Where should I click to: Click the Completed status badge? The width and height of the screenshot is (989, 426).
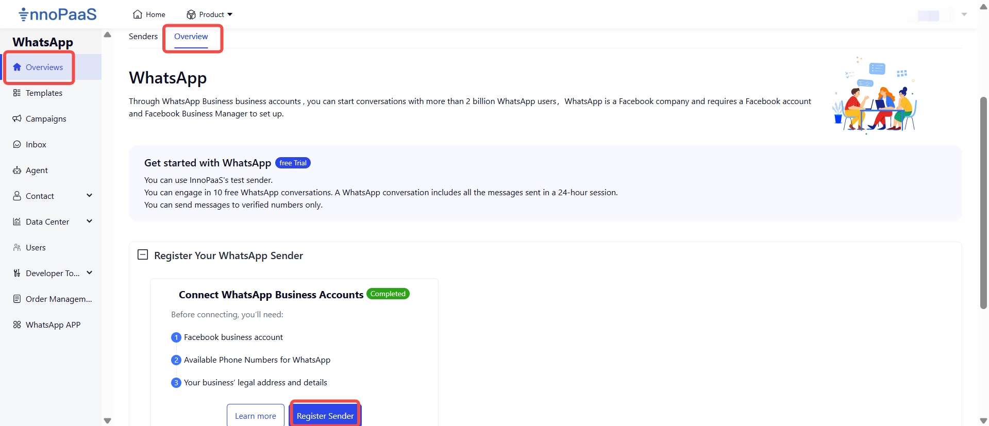(x=388, y=294)
